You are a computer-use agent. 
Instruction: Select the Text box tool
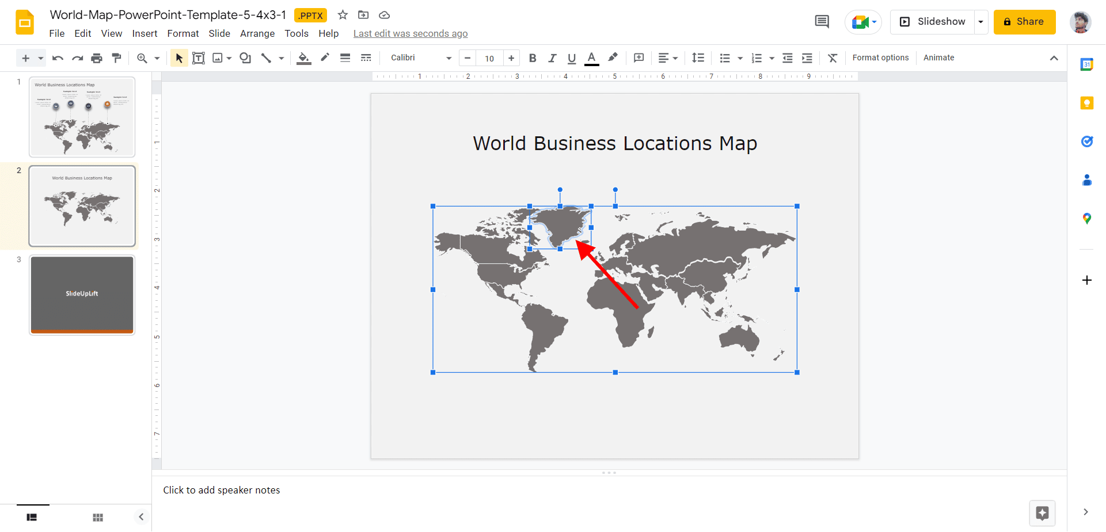[198, 58]
